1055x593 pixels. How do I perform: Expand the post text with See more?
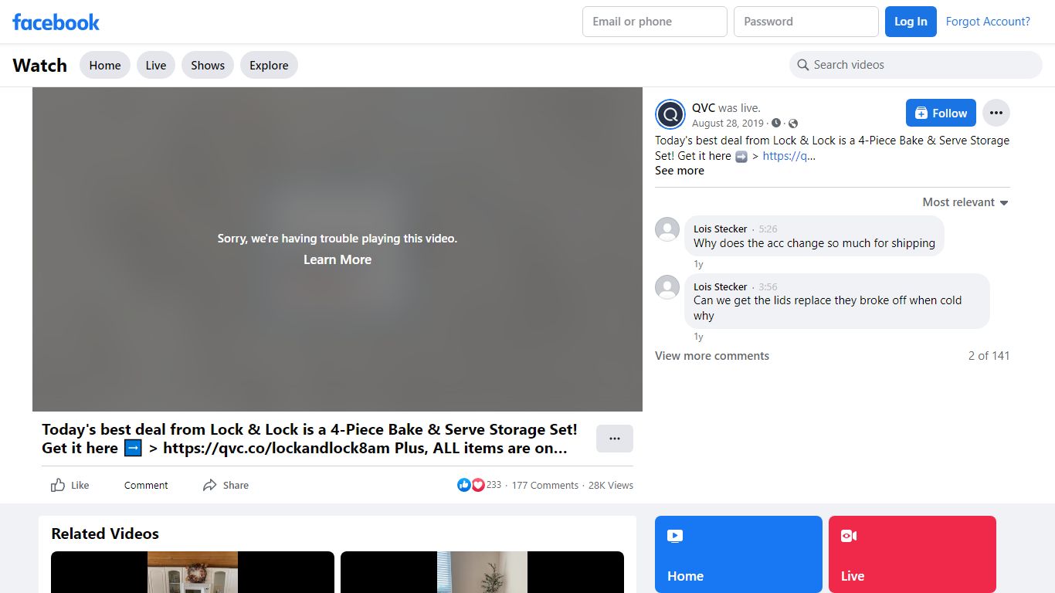click(680, 171)
